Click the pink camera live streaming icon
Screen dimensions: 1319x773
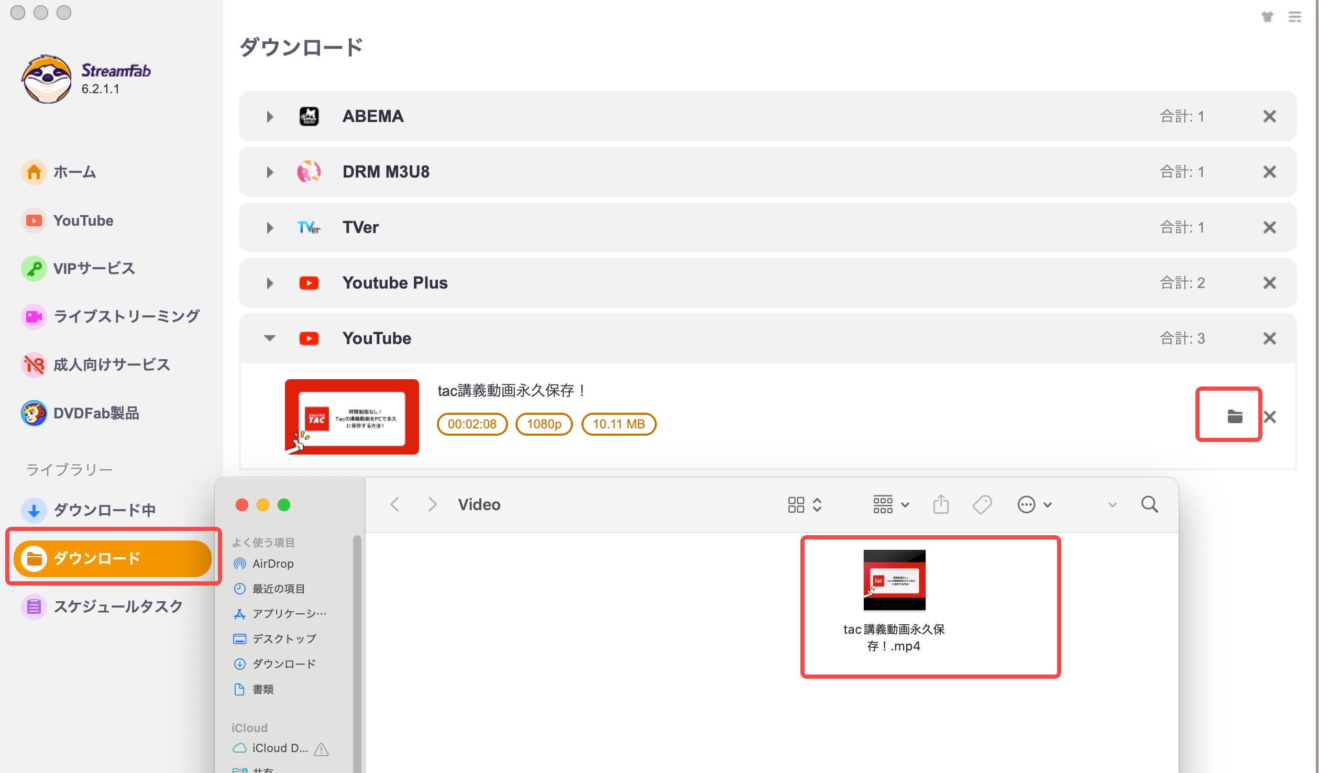coord(34,316)
